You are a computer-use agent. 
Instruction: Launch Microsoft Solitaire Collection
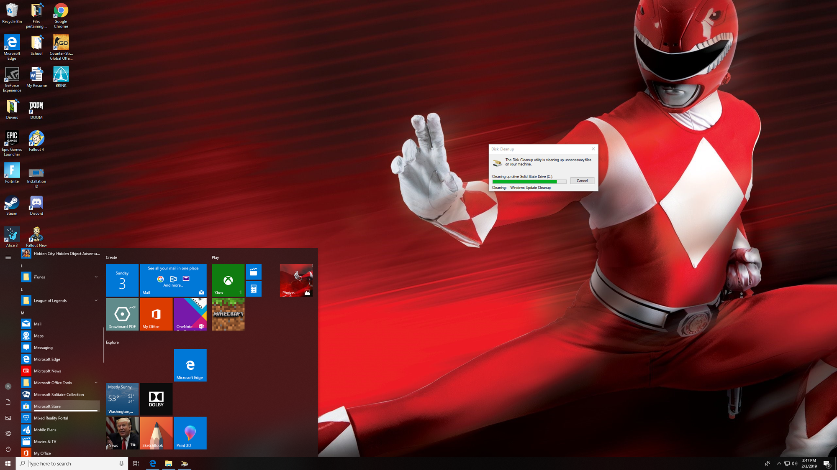coord(60,394)
